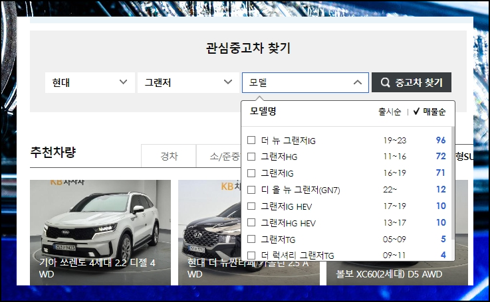
Task: Click year range 17~19 for 그랜저IG HEV
Action: (394, 206)
